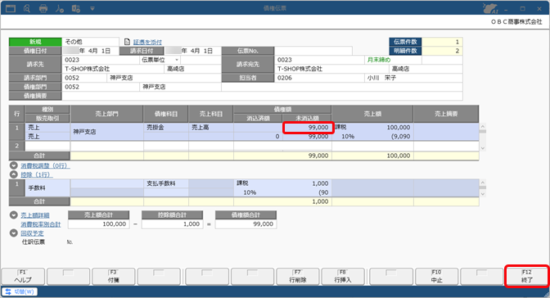Click the ＯＢＣ商事株式会社 company name
Screen dimensions: 550x298
click(516, 22)
